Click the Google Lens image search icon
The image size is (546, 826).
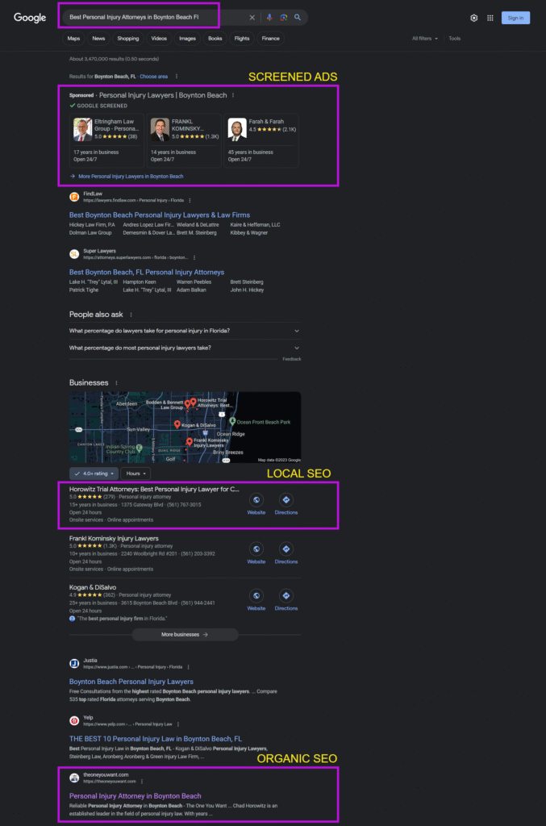click(x=283, y=17)
